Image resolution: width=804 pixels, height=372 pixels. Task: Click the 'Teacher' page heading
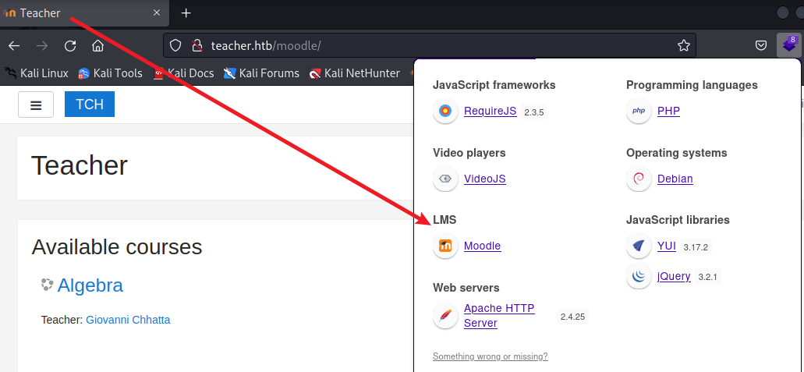pos(80,166)
